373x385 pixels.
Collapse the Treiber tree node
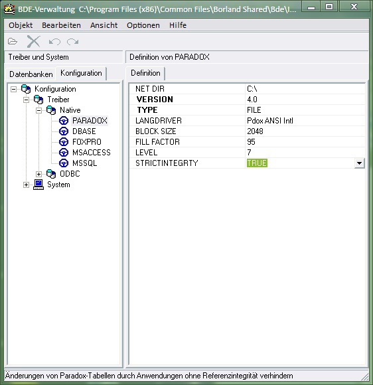point(27,100)
